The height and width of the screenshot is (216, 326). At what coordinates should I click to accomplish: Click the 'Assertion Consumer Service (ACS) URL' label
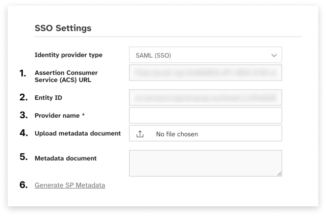pyautogui.click(x=66, y=76)
